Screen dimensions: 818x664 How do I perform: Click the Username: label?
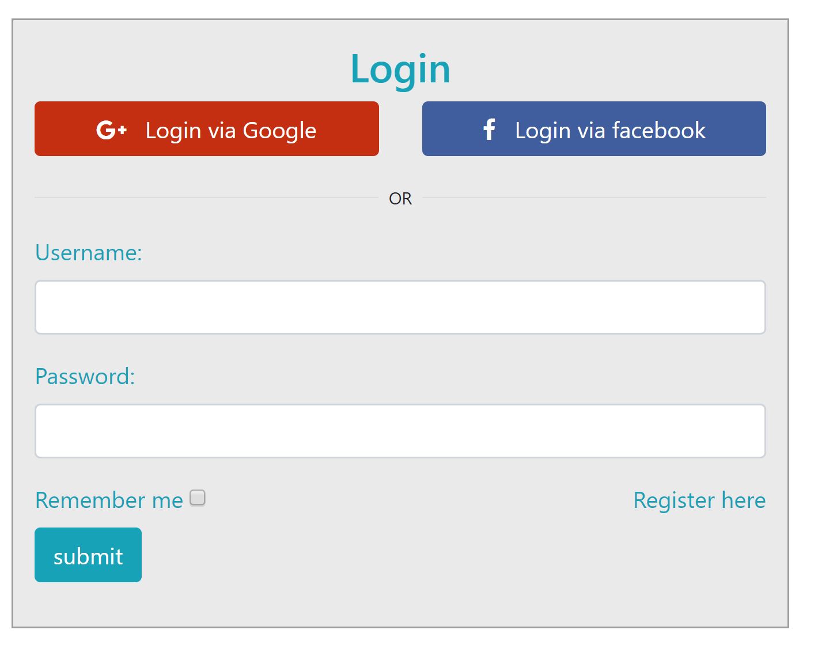coord(89,252)
